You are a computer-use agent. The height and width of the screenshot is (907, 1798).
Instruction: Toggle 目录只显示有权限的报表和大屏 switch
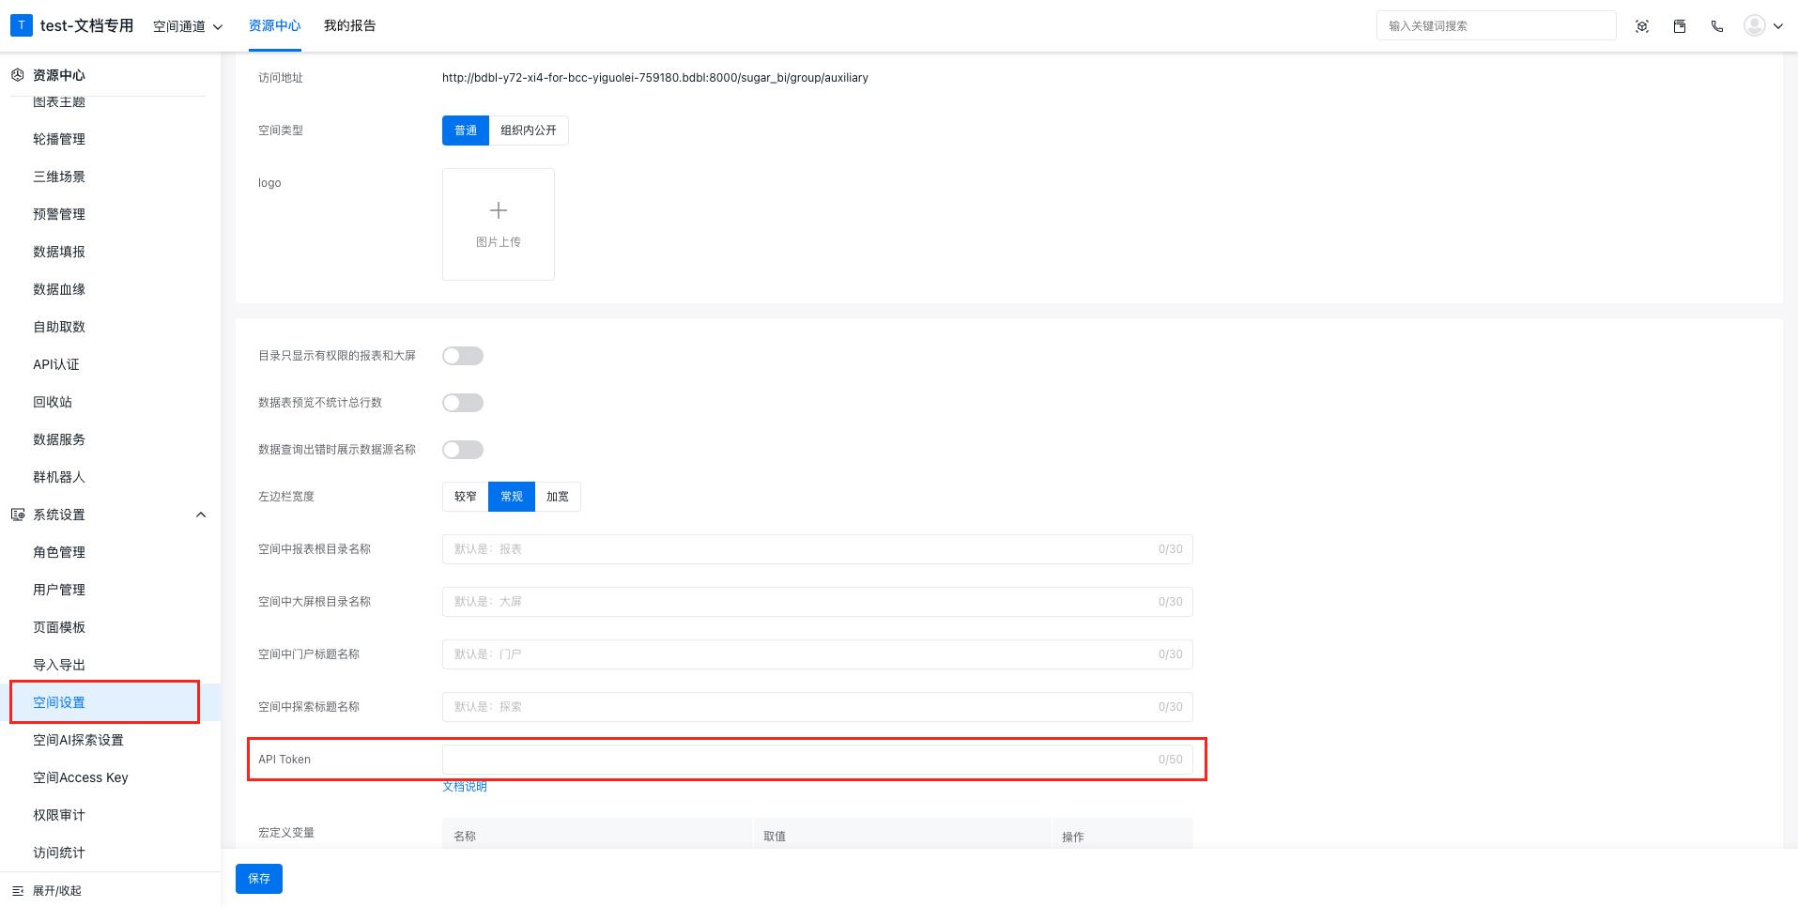pyautogui.click(x=463, y=356)
